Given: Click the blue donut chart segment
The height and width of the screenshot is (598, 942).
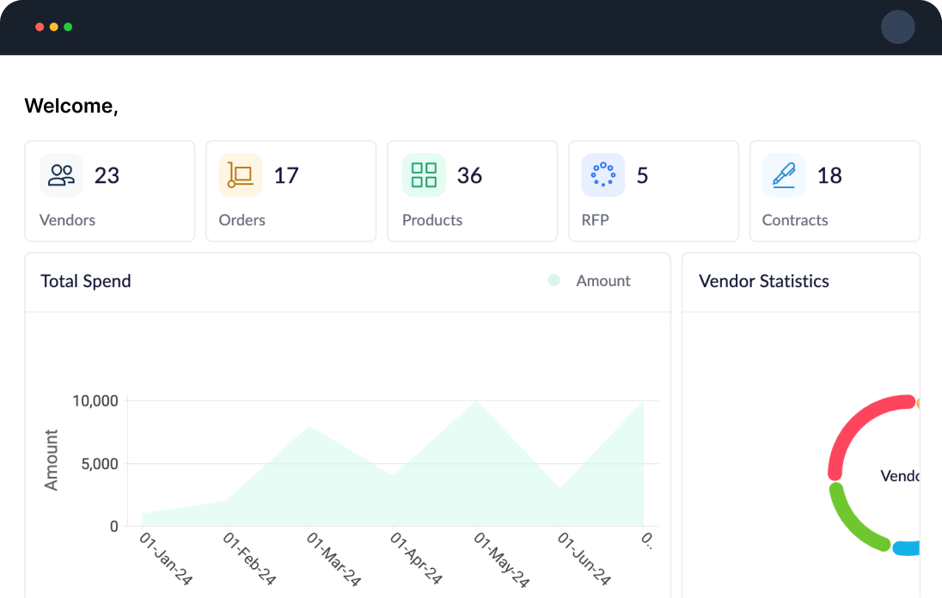Looking at the screenshot, I should (907, 548).
